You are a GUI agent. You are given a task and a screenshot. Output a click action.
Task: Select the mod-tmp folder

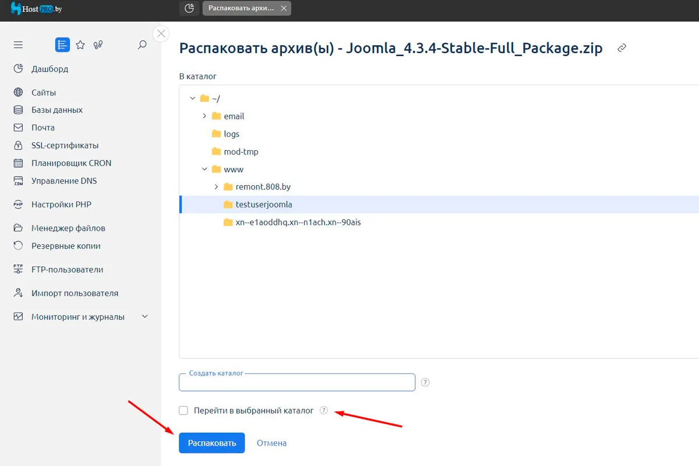pos(235,151)
